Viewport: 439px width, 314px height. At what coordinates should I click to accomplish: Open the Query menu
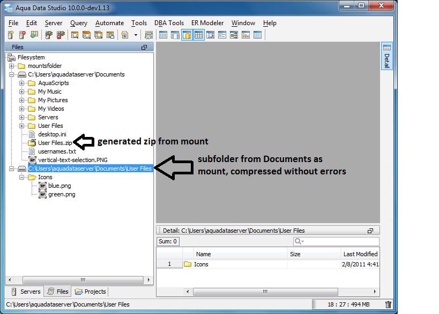79,23
